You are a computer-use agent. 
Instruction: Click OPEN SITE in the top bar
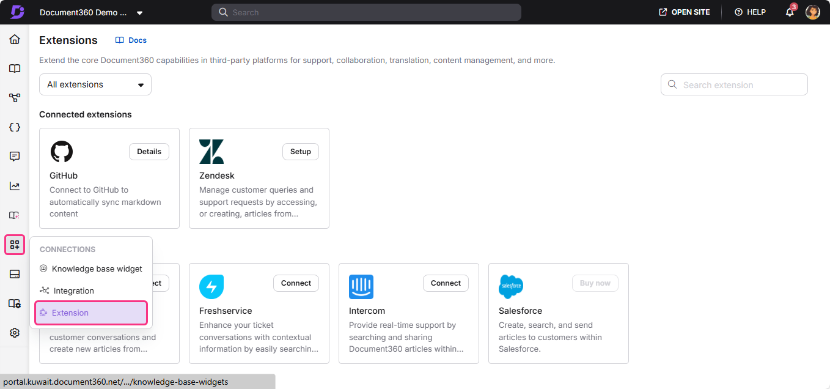point(684,12)
